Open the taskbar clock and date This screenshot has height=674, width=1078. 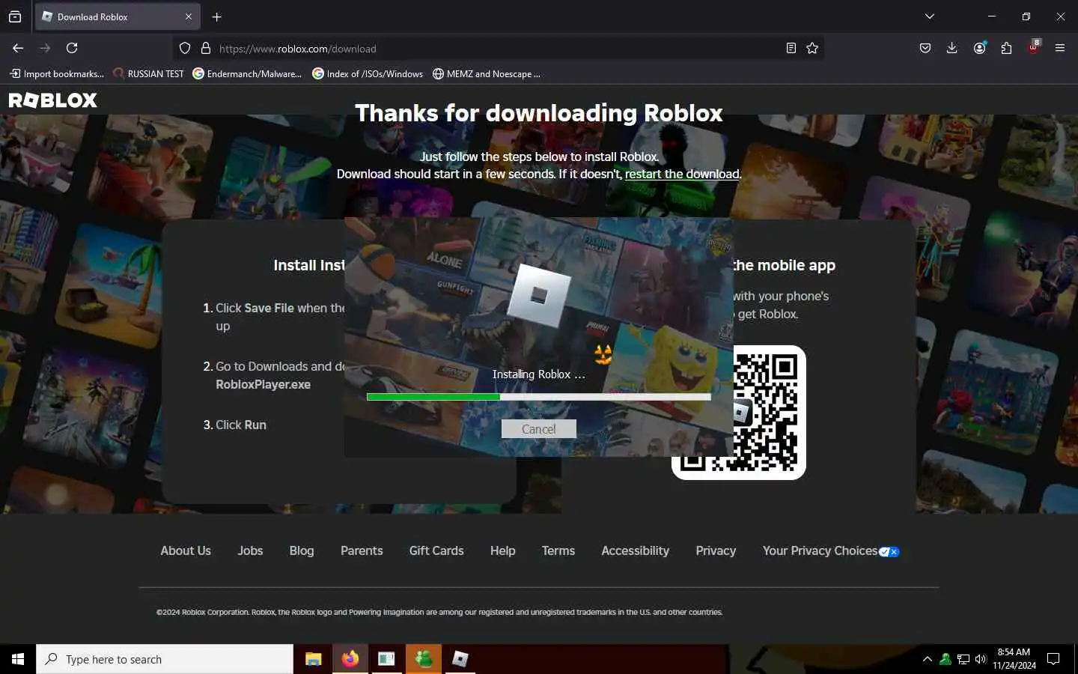pyautogui.click(x=1014, y=659)
